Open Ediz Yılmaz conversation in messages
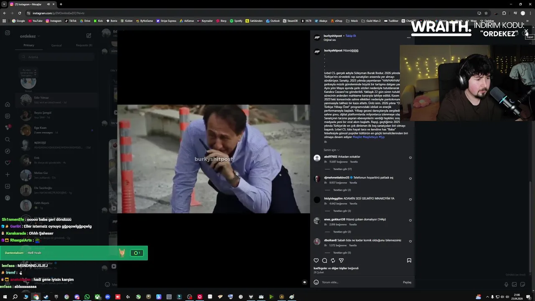The height and width of the screenshot is (301, 535). tap(57, 99)
